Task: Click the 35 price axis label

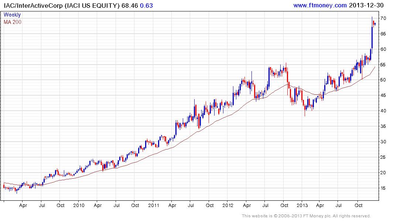Action: tap(383, 126)
